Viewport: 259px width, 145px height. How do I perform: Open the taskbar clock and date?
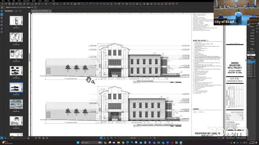(x=252, y=143)
